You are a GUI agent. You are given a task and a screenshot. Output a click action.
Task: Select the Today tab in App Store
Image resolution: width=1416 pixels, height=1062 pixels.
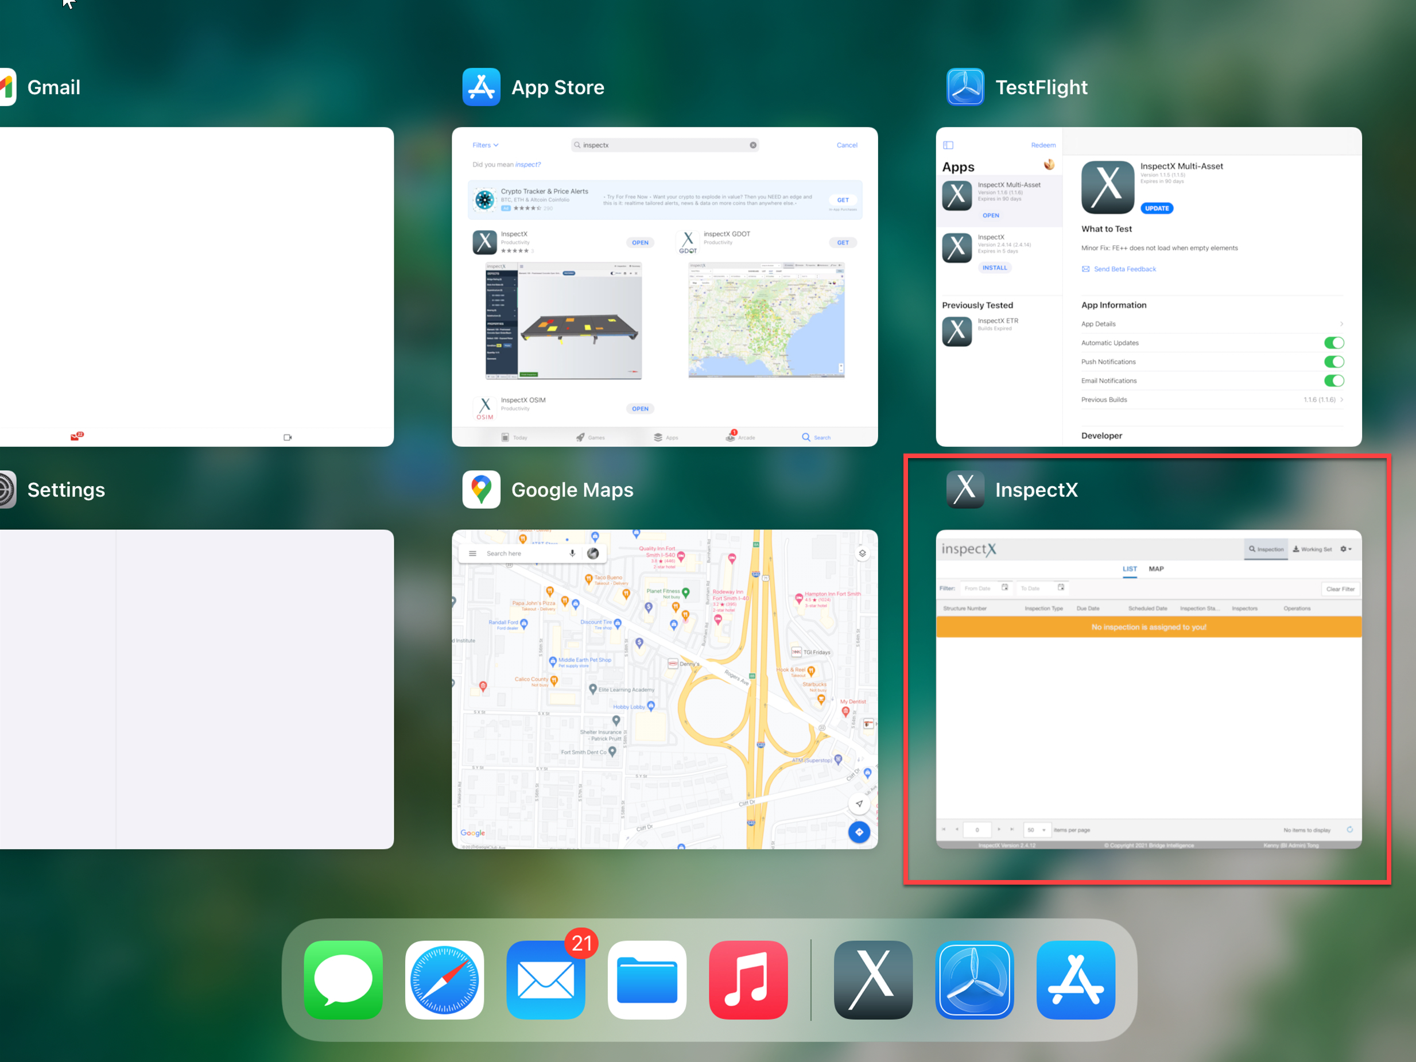514,437
